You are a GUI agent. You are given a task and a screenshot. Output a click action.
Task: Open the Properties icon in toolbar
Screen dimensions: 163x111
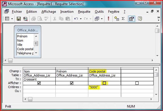131,19
